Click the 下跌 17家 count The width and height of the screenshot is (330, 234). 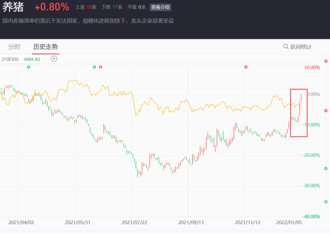(111, 7)
